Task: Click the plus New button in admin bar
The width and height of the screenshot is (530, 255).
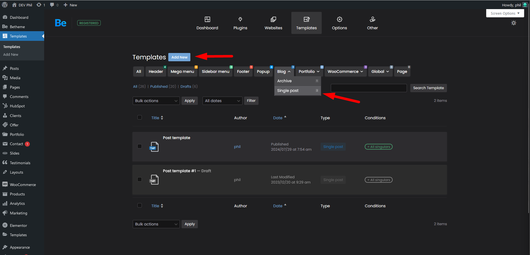Action: (x=70, y=5)
